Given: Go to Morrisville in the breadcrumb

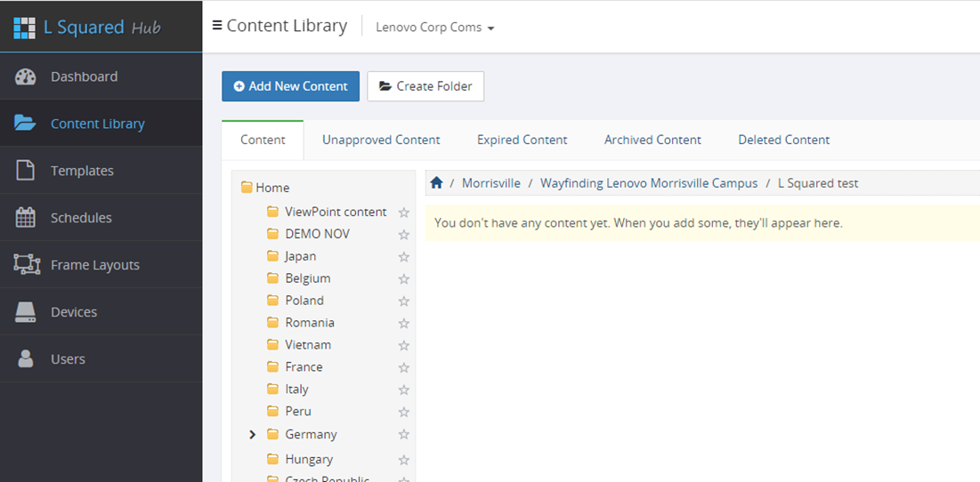Looking at the screenshot, I should click(491, 183).
